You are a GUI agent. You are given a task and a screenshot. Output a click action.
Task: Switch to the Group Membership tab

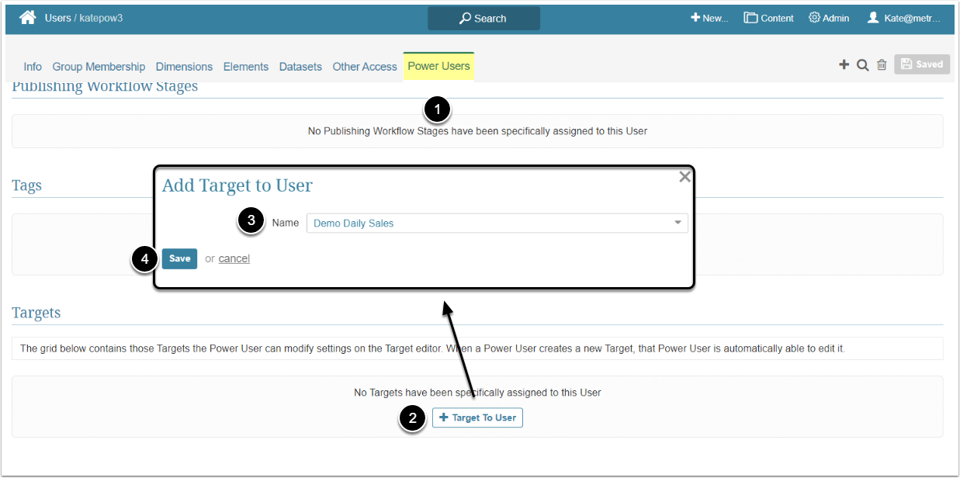(99, 67)
